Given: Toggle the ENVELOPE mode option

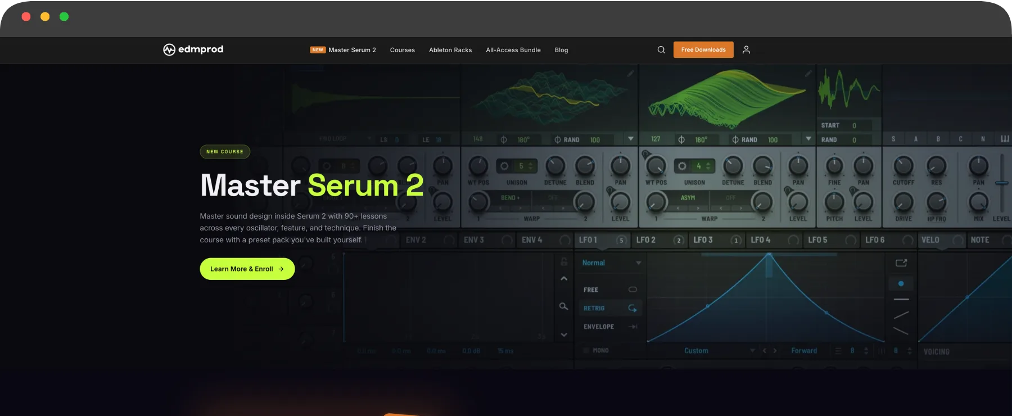Looking at the screenshot, I should click(609, 327).
